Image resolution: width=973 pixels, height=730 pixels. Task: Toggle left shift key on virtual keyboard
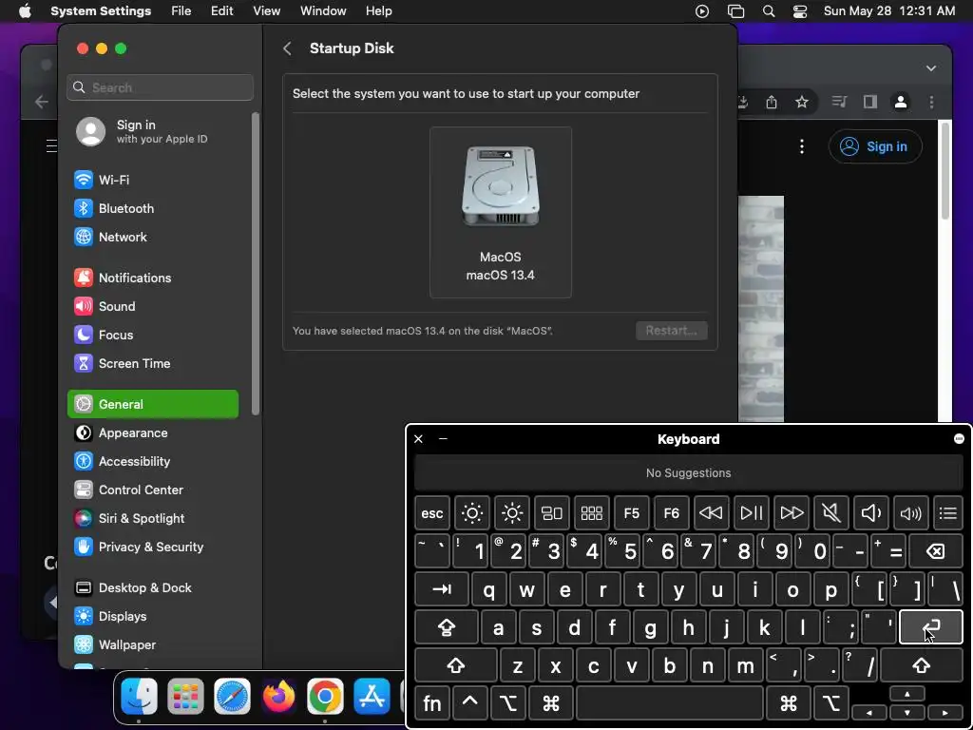455,666
